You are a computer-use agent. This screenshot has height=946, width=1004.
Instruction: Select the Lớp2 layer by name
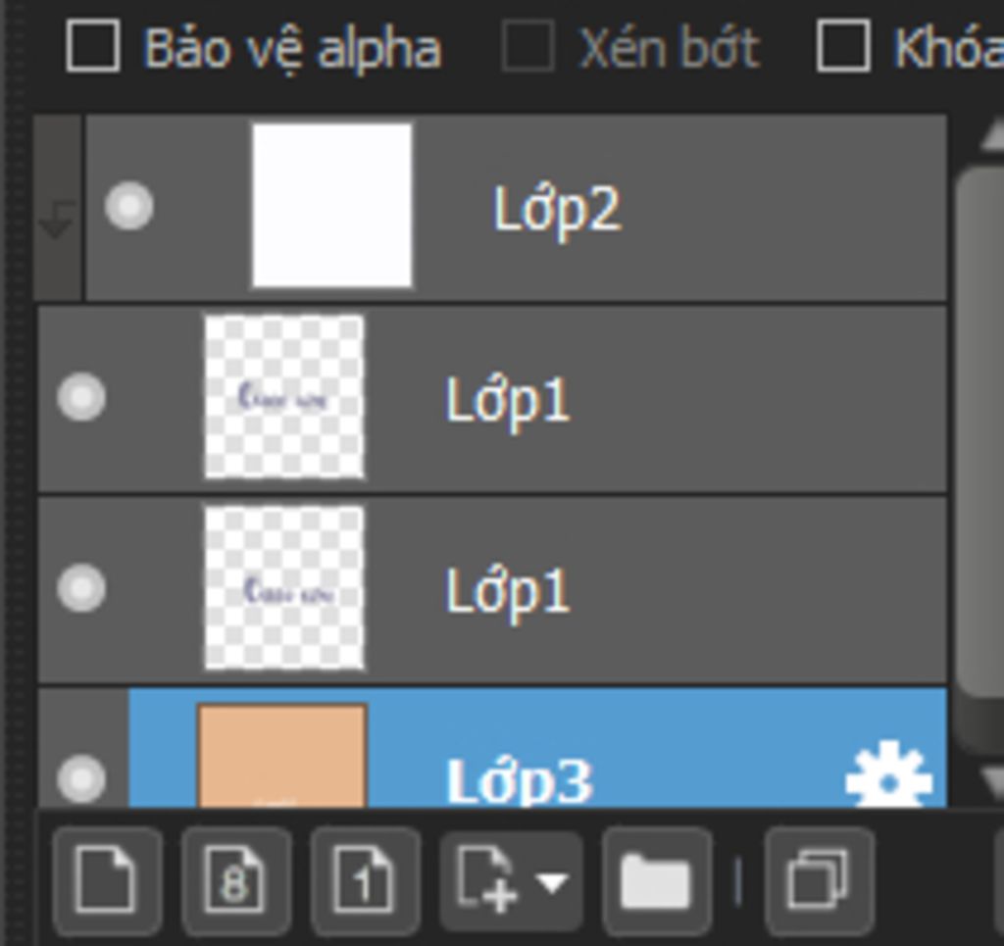tap(556, 209)
